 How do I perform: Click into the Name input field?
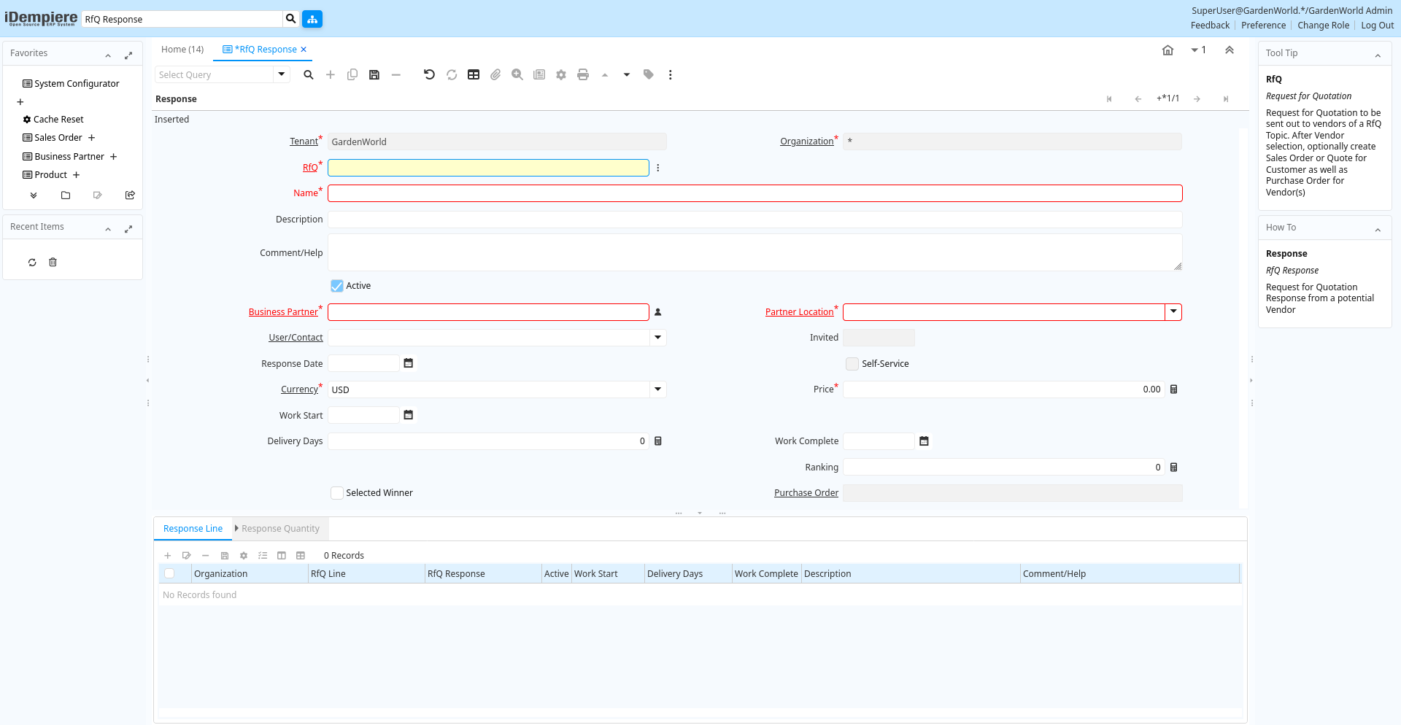[x=754, y=193]
